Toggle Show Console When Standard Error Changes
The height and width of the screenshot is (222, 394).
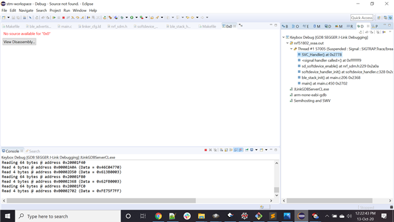pos(241,150)
